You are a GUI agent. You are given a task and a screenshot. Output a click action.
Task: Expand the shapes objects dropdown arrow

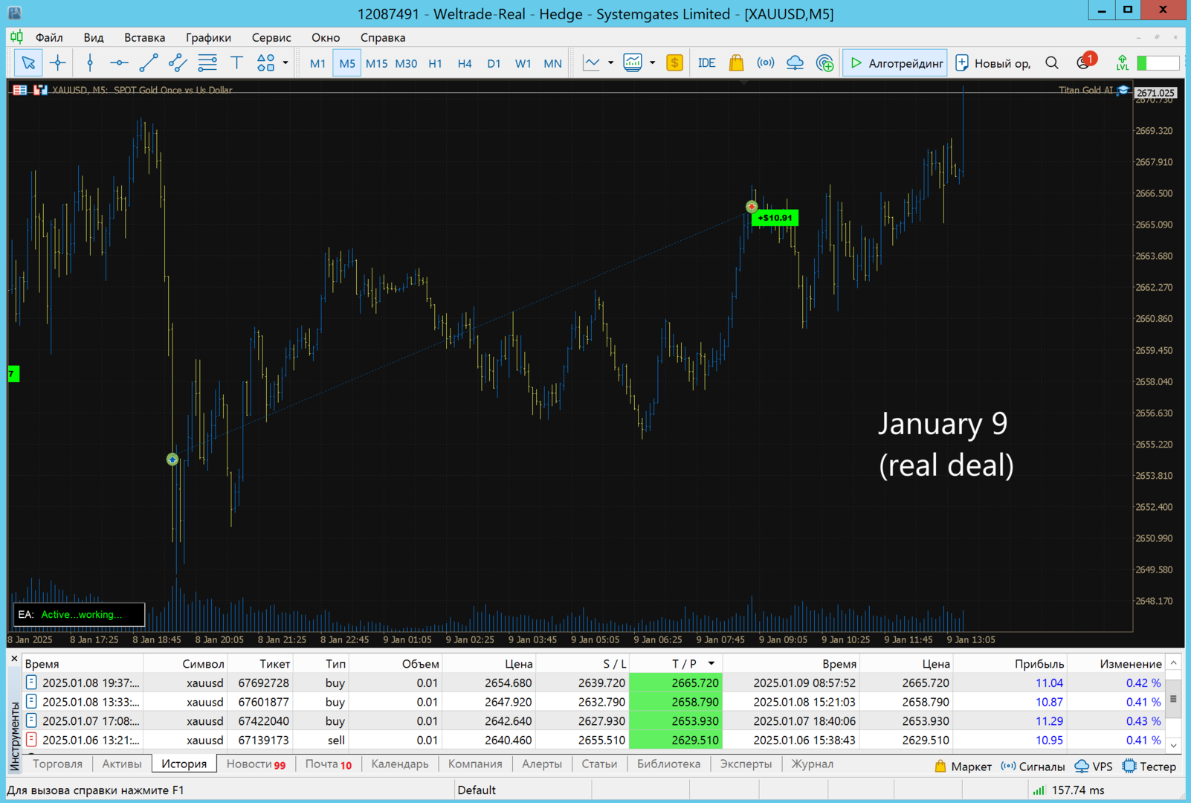click(x=285, y=63)
